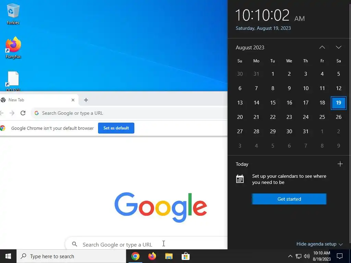Select July 30 in the calendar

tap(240, 74)
